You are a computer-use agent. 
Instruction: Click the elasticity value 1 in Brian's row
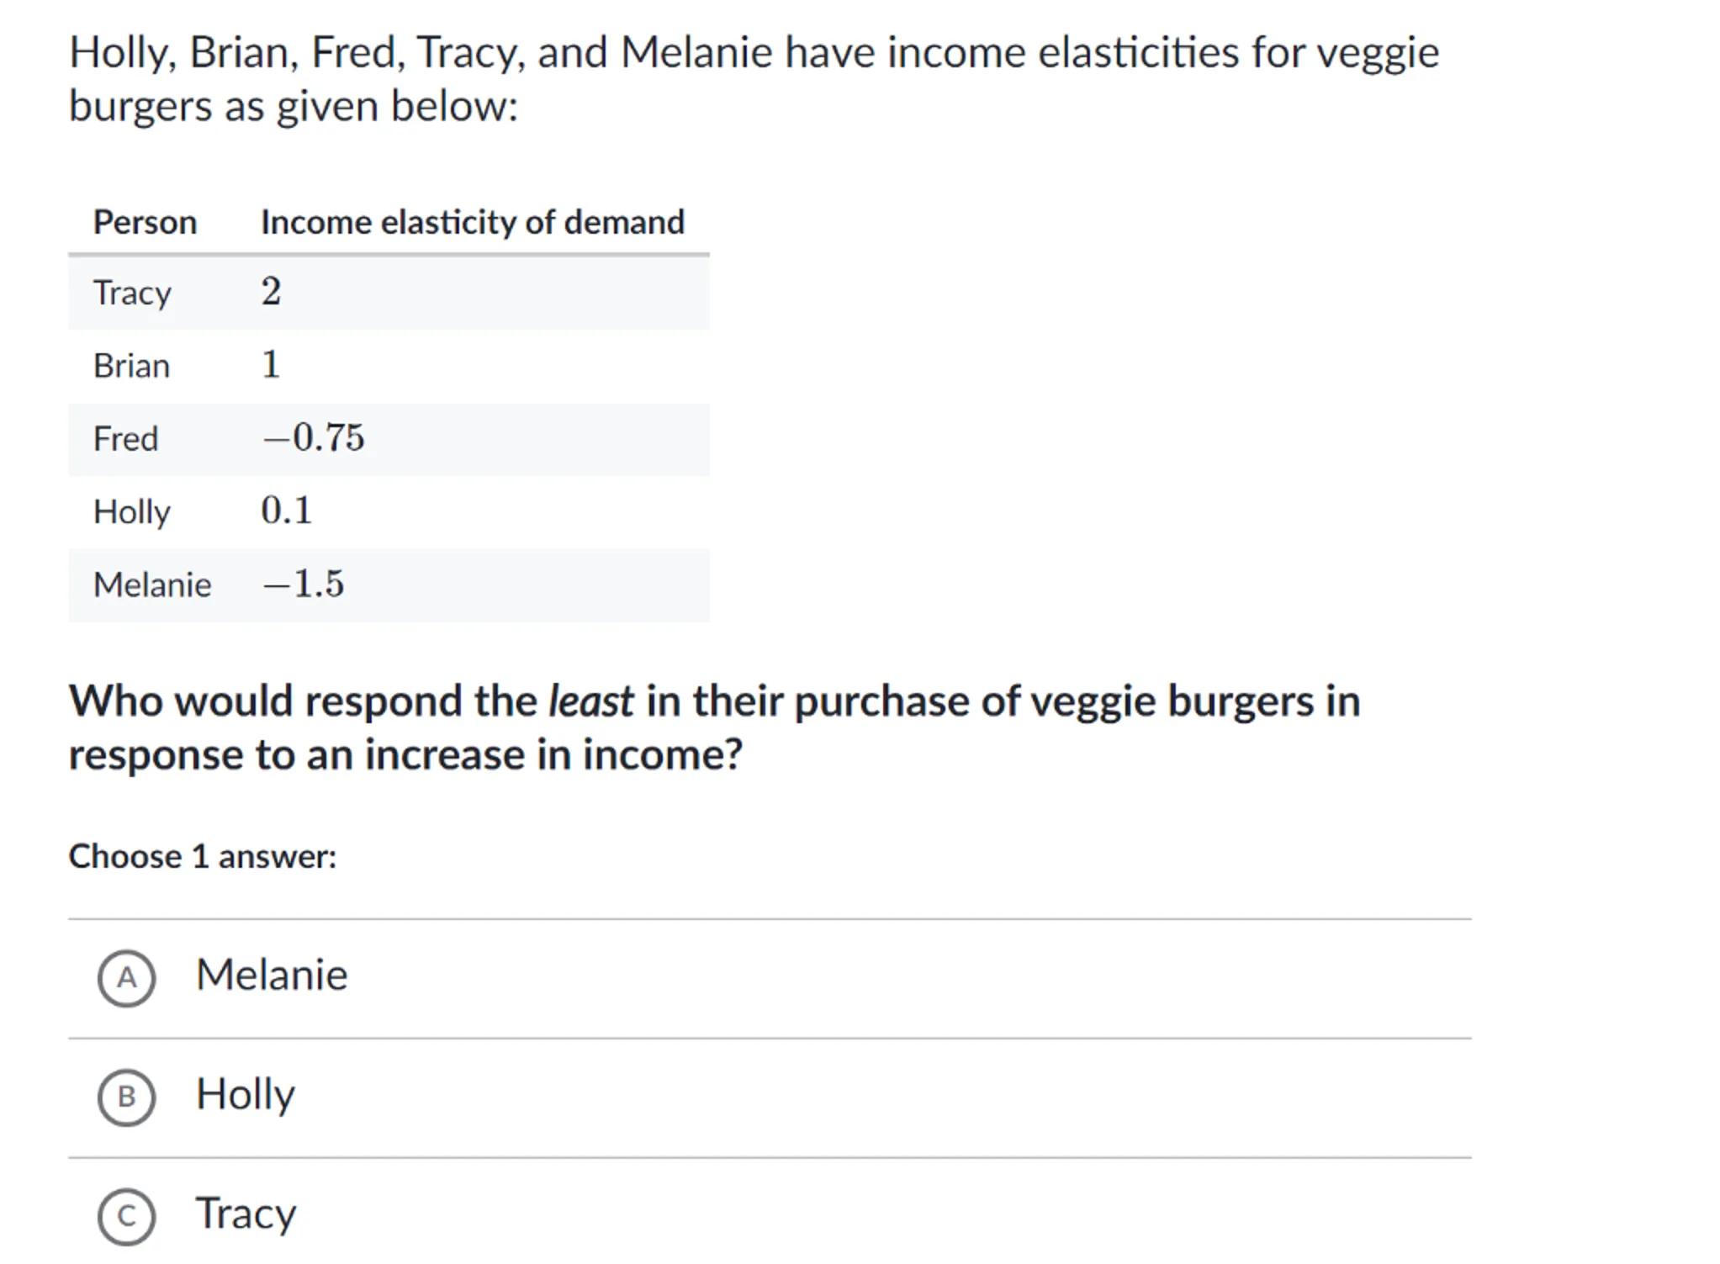(x=271, y=365)
